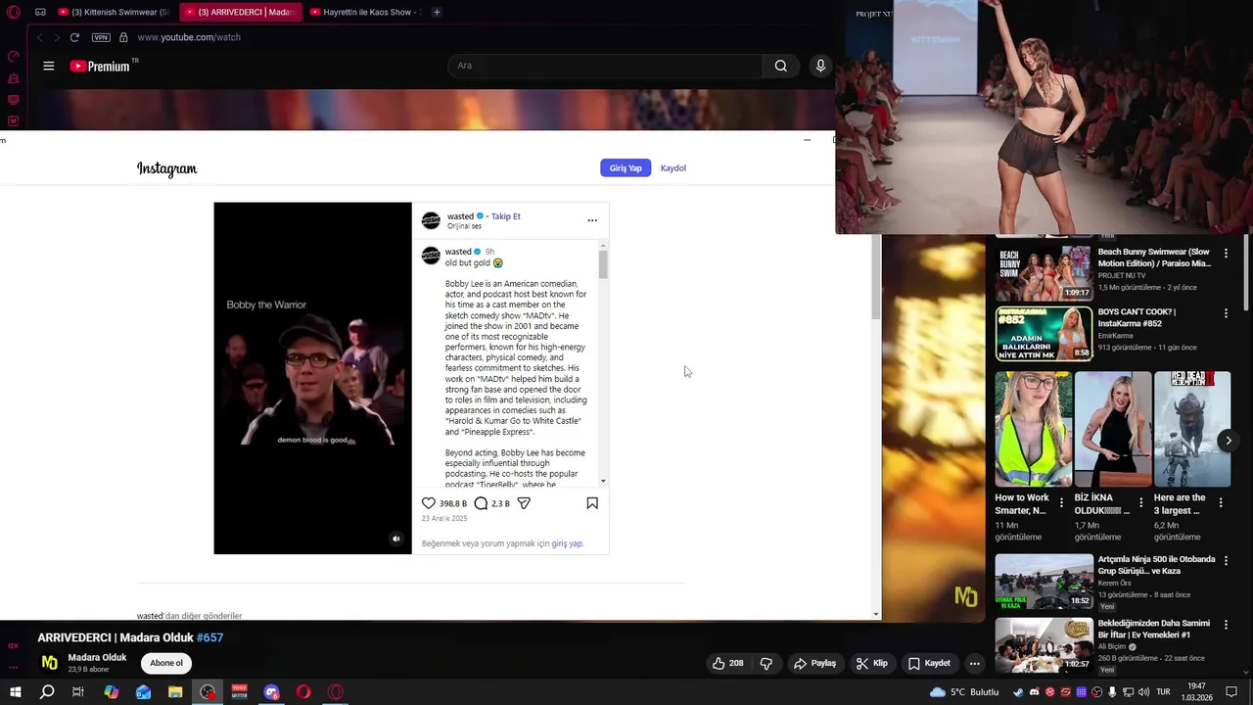Screen dimensions: 1253x705
Task: Open taskbar clock showing 19:47
Action: click(x=1195, y=692)
